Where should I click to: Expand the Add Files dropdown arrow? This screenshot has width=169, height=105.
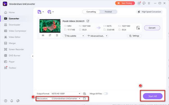point(43,12)
